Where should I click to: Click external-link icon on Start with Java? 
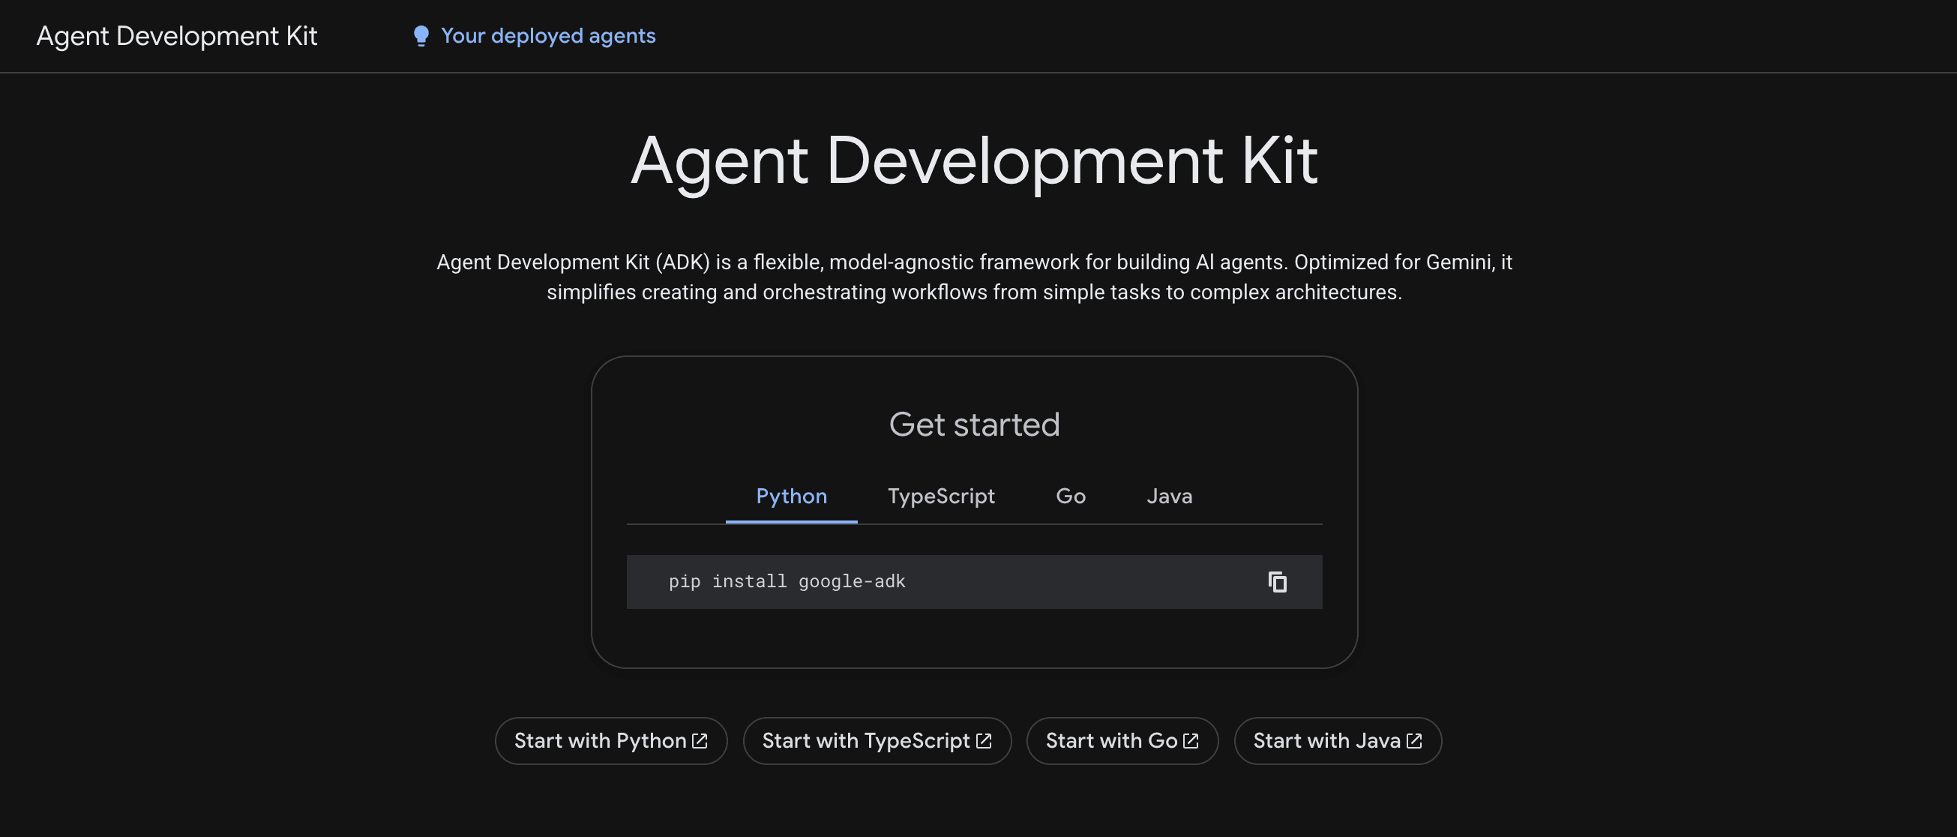(x=1414, y=740)
